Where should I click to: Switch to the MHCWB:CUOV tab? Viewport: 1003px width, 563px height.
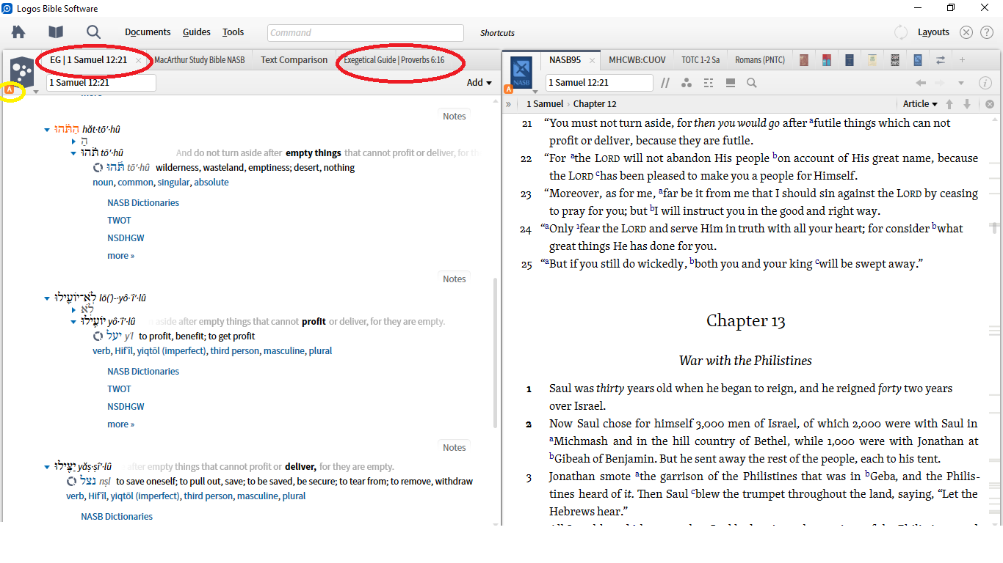pos(637,60)
